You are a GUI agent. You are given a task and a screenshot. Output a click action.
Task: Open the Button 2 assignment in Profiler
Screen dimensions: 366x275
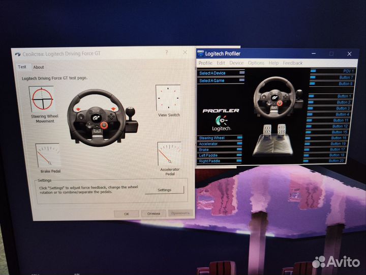tap(329, 102)
